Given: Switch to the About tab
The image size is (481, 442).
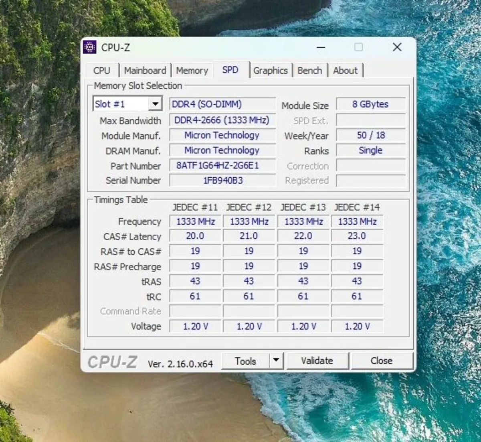Looking at the screenshot, I should point(345,71).
